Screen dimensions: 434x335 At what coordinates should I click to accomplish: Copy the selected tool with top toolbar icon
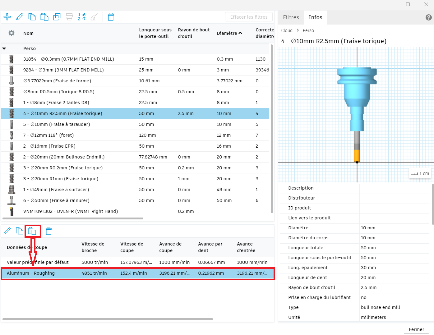[x=32, y=17]
